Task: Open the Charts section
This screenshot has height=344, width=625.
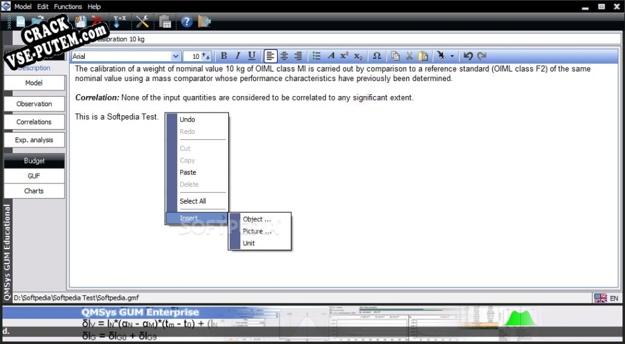Action: tap(34, 191)
